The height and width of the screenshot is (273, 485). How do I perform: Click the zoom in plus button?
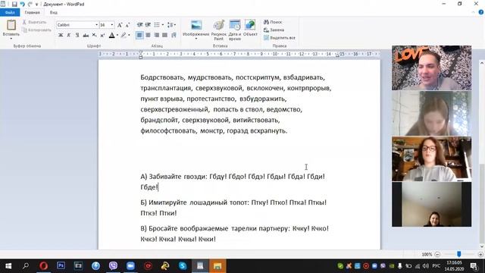point(480,255)
